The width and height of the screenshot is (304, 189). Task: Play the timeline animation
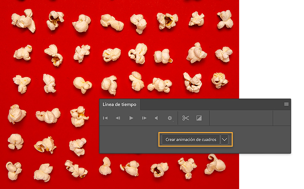click(x=131, y=118)
